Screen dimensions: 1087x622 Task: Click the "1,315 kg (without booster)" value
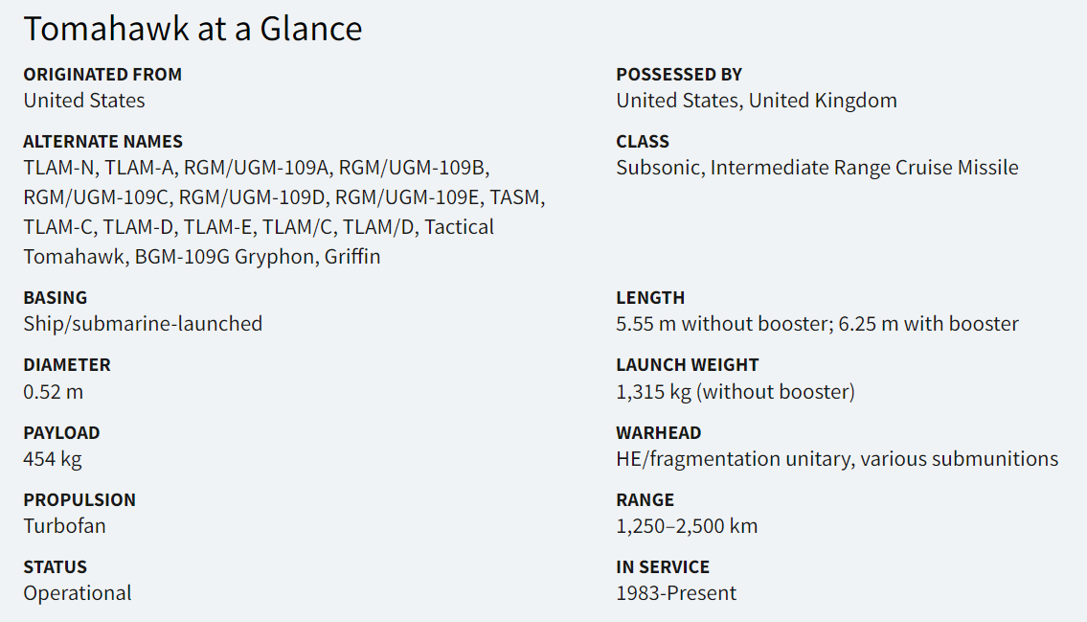tap(736, 391)
